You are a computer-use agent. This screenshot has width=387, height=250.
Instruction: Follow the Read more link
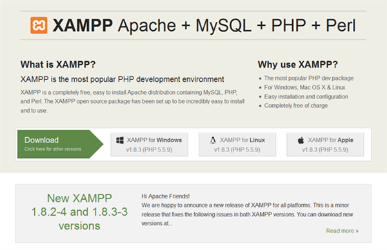pyautogui.click(x=342, y=231)
